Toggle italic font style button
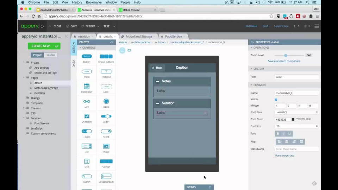338x190 pixels. point(284,134)
